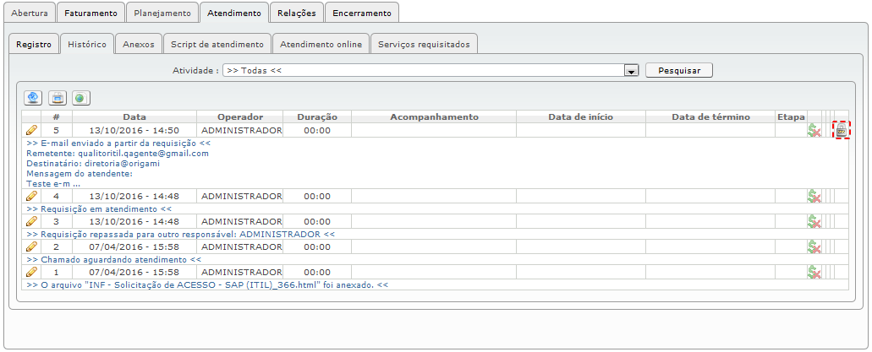Open the Atividade dropdown list
This screenshot has width=872, height=352.
631,71
